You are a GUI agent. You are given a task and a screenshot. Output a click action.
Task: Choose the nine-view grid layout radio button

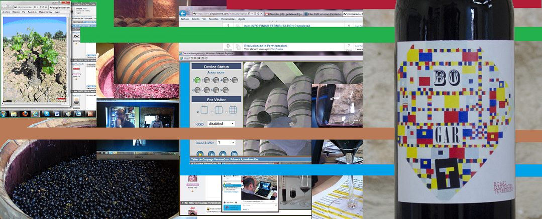pyautogui.click(x=227, y=112)
